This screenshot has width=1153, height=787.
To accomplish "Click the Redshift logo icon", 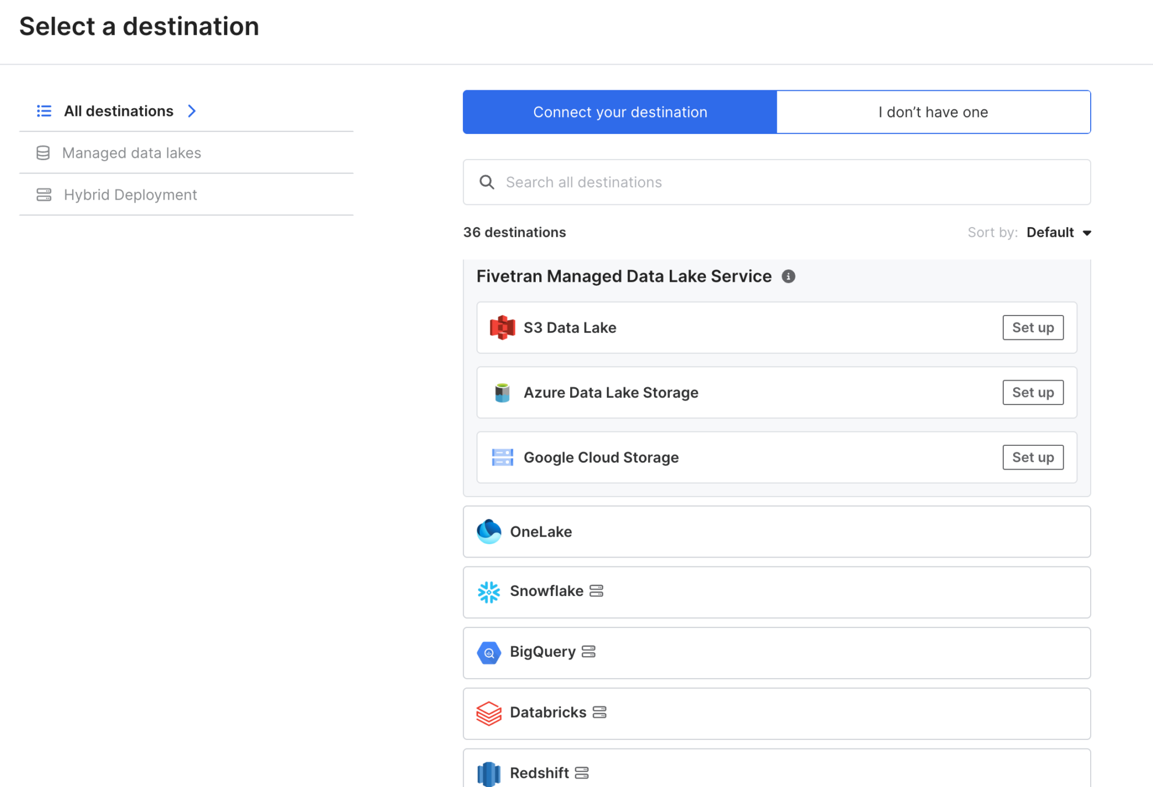I will pos(489,774).
